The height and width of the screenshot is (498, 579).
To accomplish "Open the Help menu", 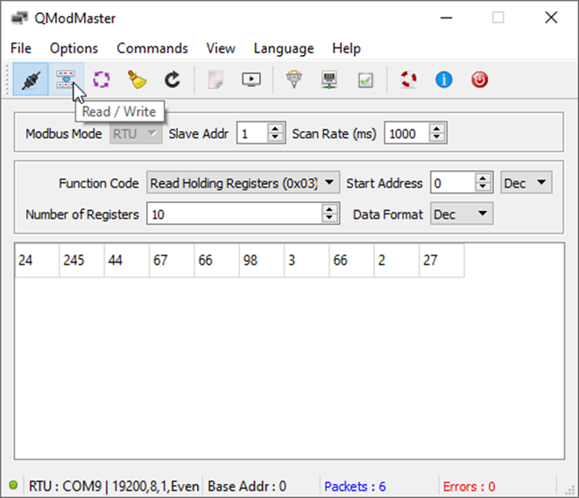I will 346,48.
